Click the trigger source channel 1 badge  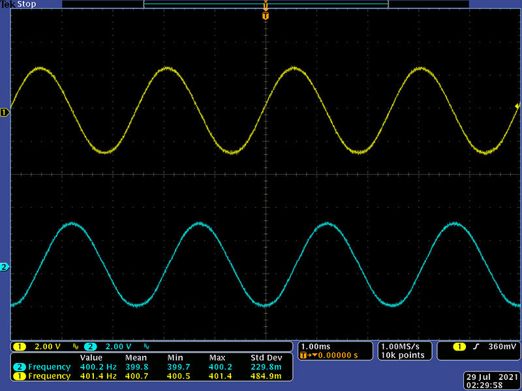point(459,347)
